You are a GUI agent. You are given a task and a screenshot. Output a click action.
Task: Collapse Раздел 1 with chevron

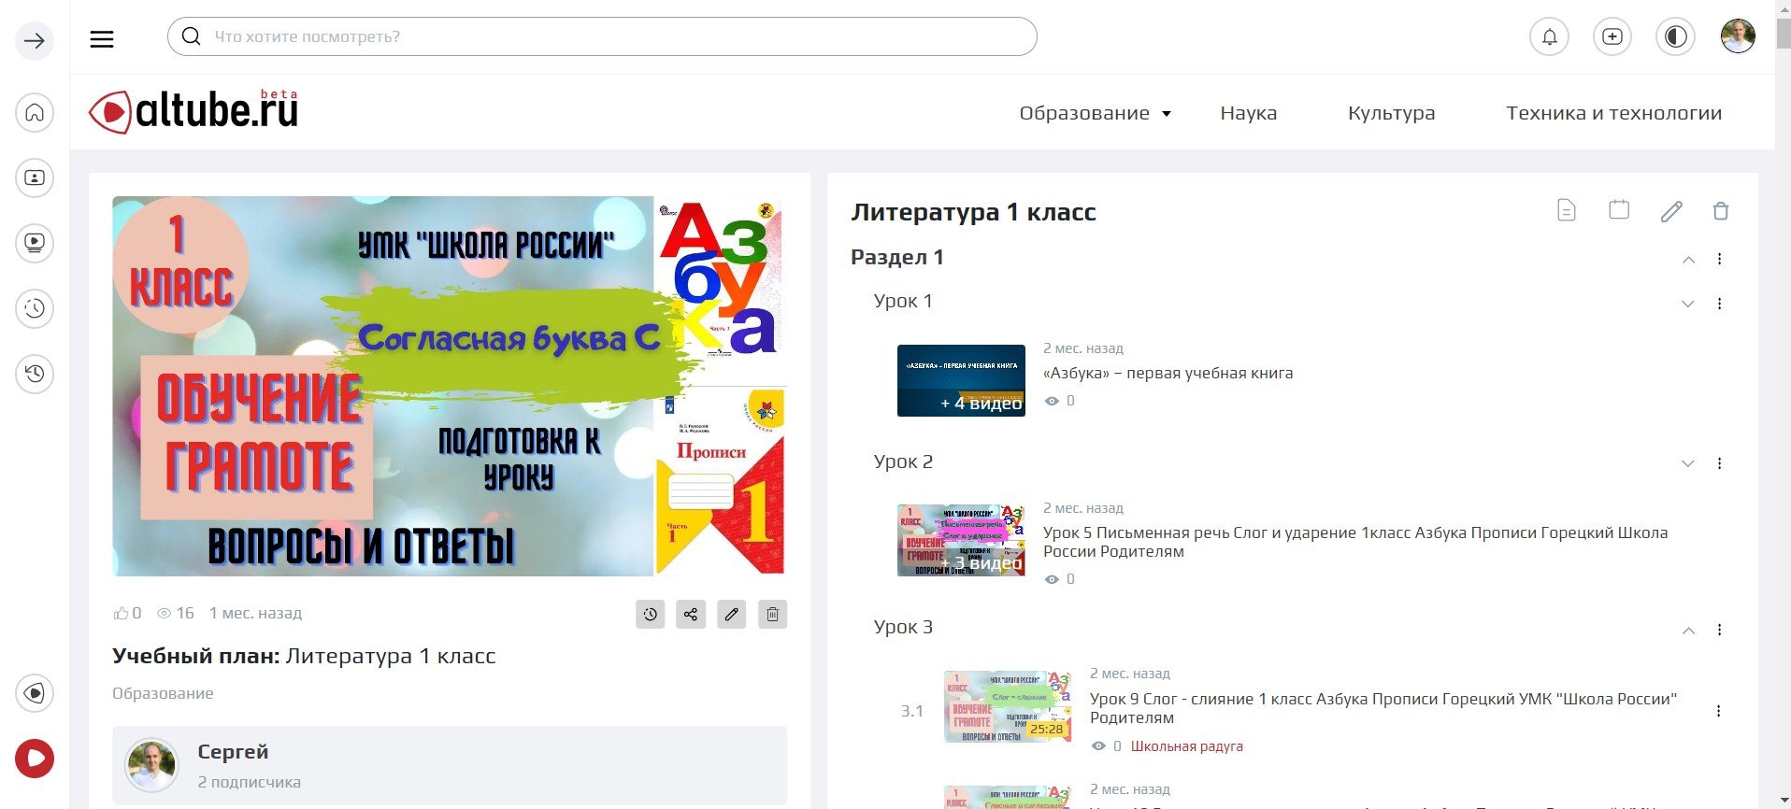point(1688,260)
